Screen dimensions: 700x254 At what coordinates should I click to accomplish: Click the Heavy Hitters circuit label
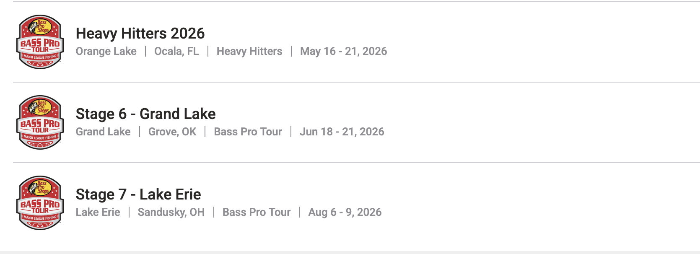point(249,51)
